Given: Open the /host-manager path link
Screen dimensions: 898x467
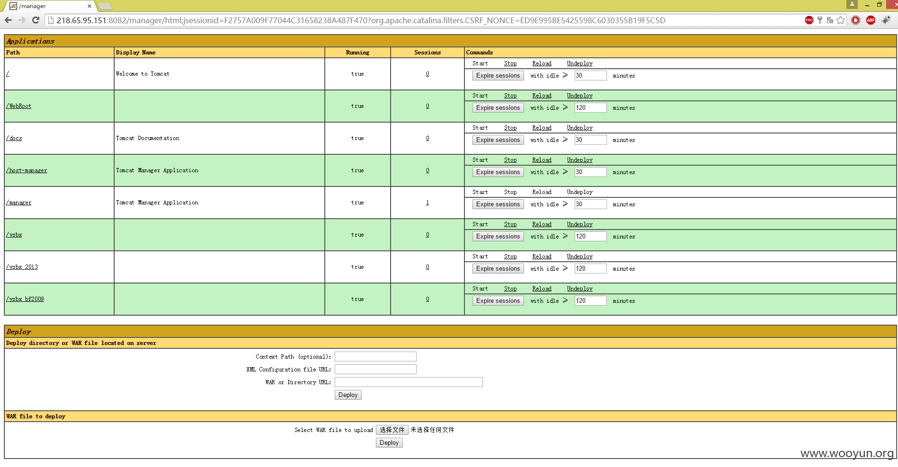Looking at the screenshot, I should (x=27, y=170).
